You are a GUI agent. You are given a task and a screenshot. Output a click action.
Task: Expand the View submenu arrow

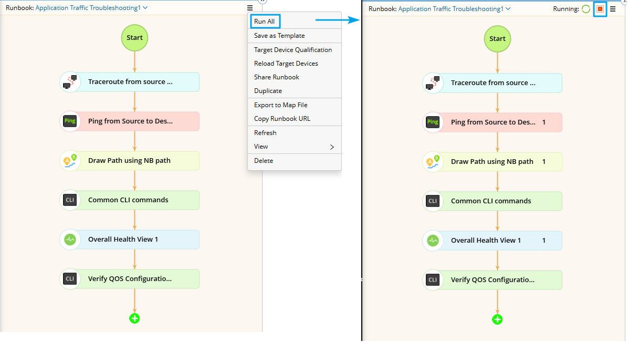(332, 147)
